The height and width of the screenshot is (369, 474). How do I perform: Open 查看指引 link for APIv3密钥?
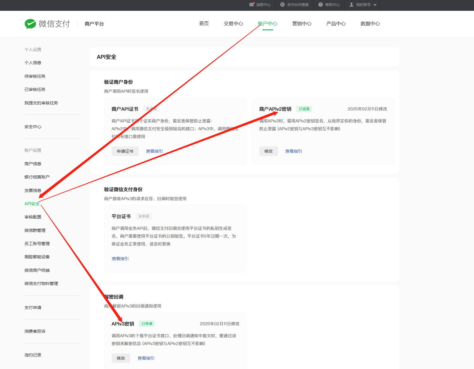click(146, 358)
